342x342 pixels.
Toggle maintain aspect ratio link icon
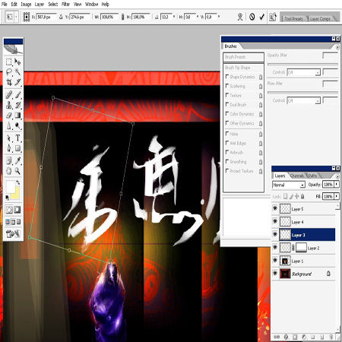pyautogui.click(x=122, y=17)
